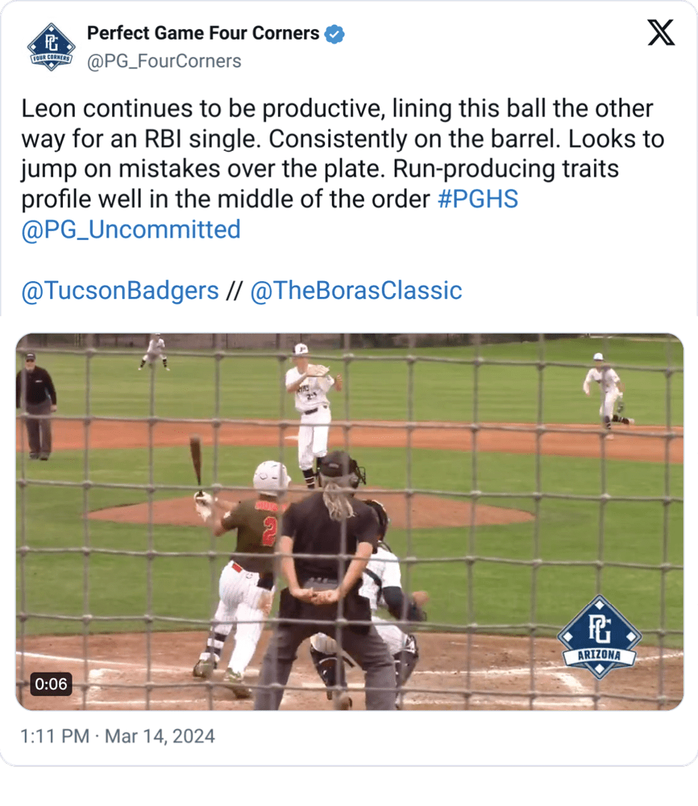
Task: Visit the @PG_Uncommitted mention
Action: pyautogui.click(x=131, y=229)
